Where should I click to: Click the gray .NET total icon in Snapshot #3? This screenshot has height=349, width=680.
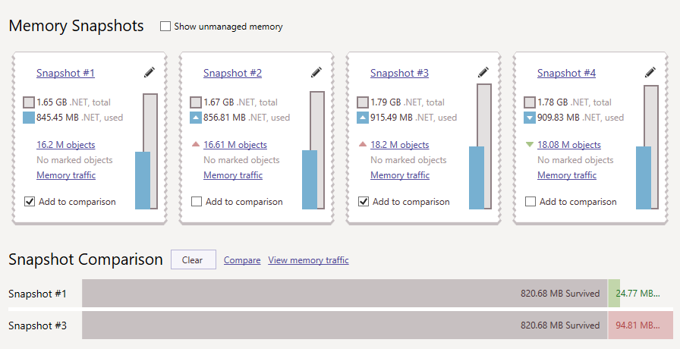tap(363, 102)
